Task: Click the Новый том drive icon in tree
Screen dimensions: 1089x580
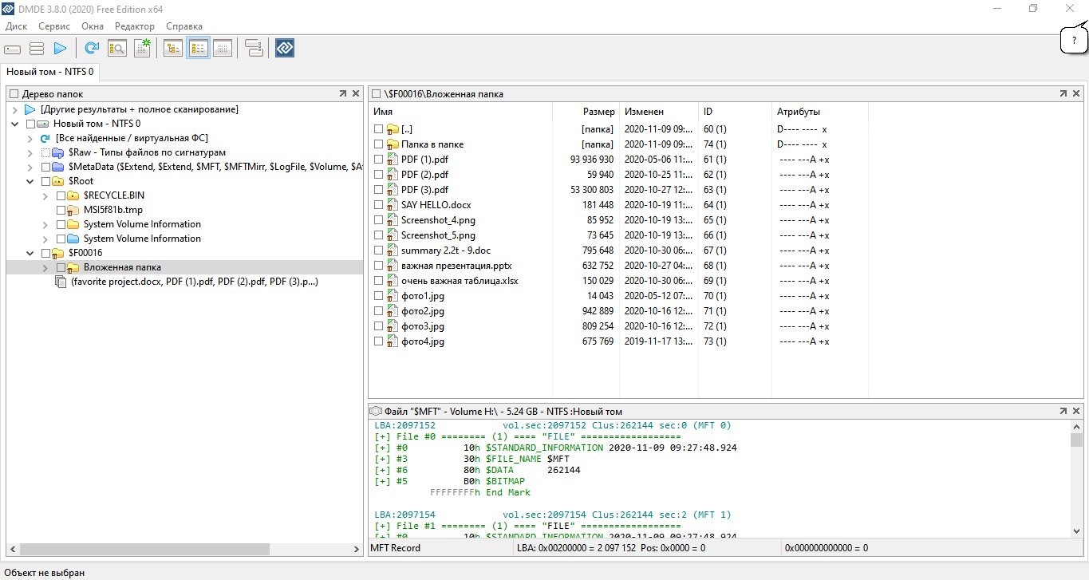Action: tap(43, 124)
